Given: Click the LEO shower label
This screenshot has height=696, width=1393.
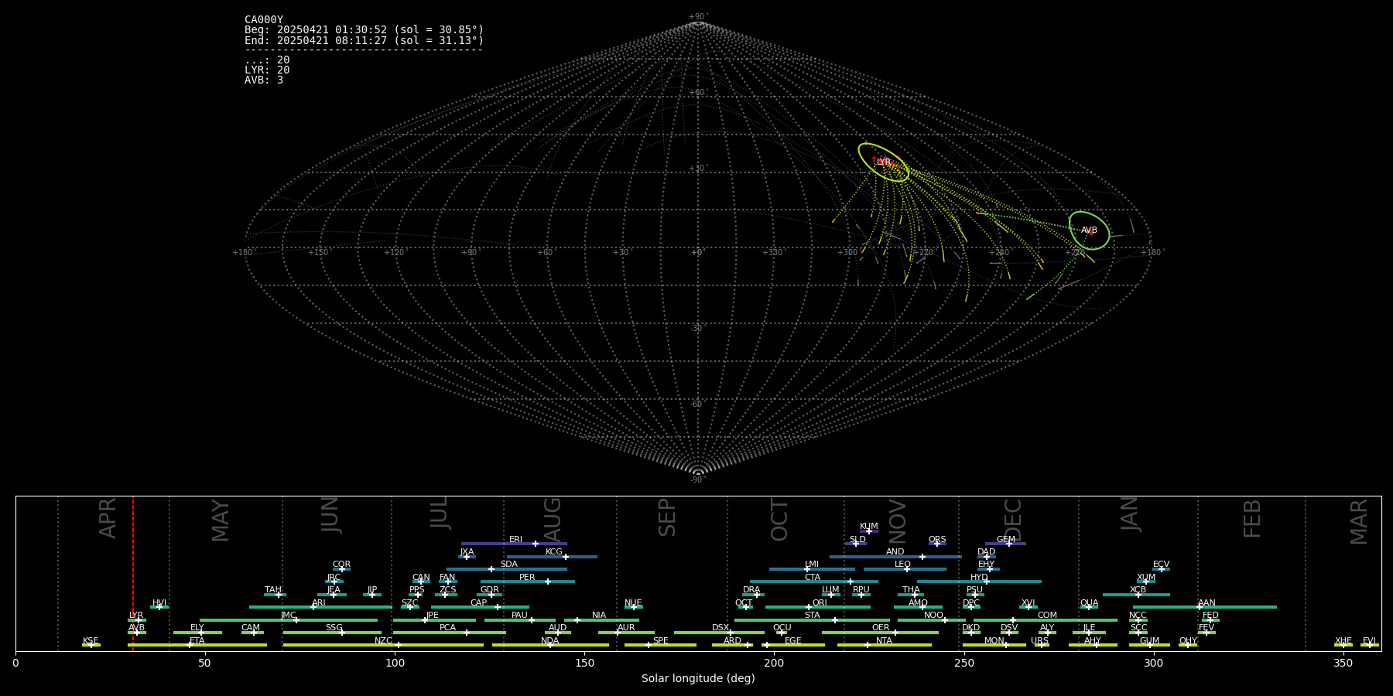Looking at the screenshot, I should (902, 565).
